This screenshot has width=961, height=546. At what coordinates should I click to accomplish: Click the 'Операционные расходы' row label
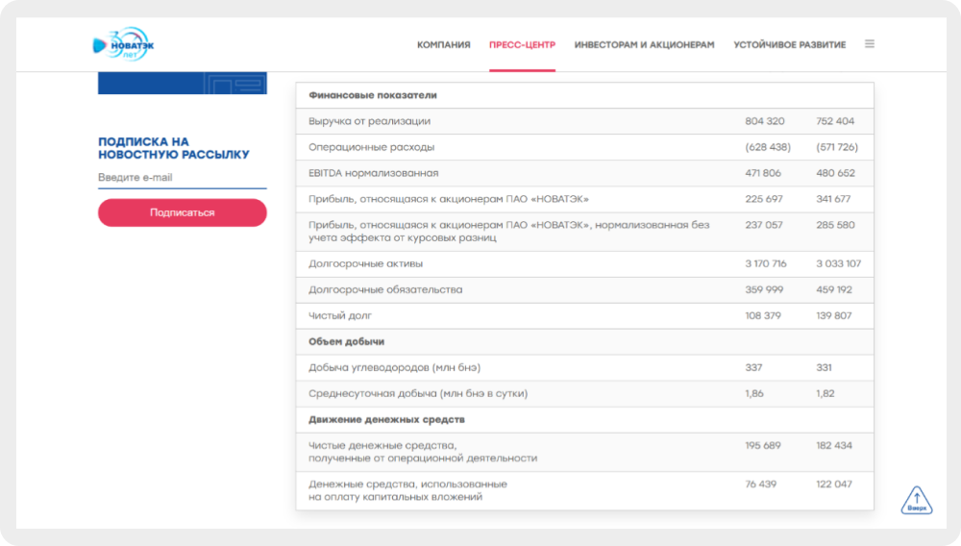371,148
